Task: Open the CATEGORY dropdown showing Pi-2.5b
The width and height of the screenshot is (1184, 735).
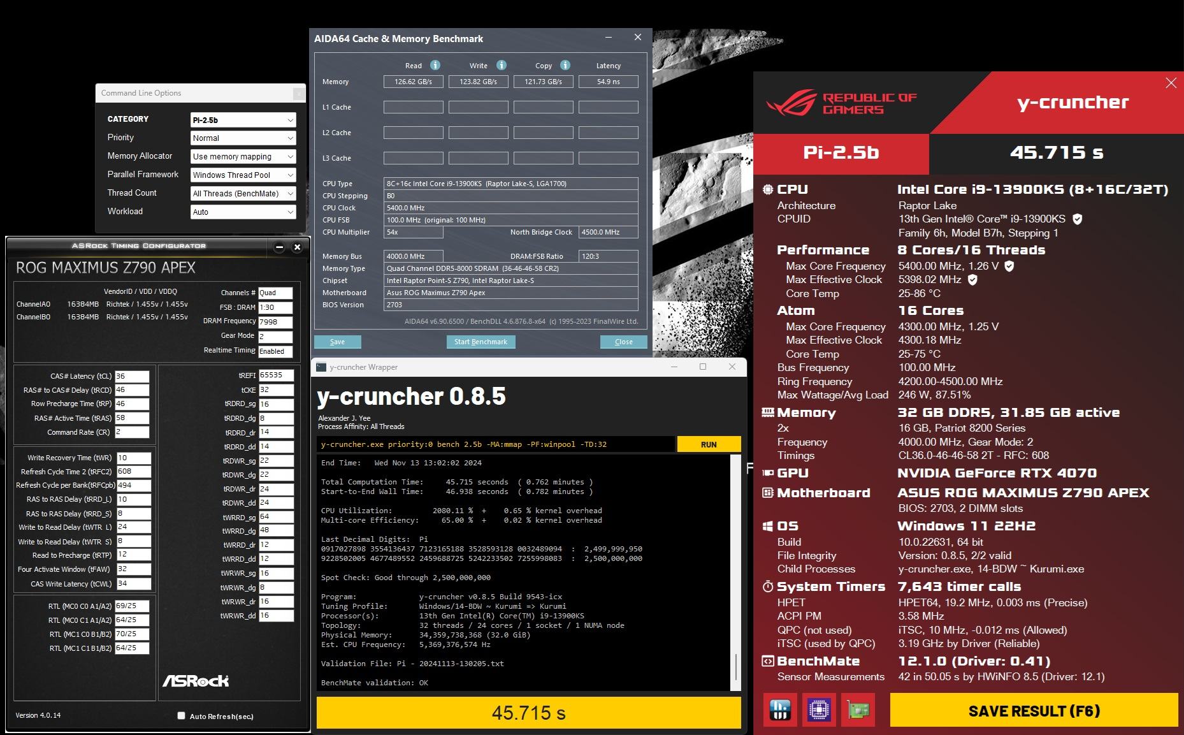Action: click(x=243, y=120)
